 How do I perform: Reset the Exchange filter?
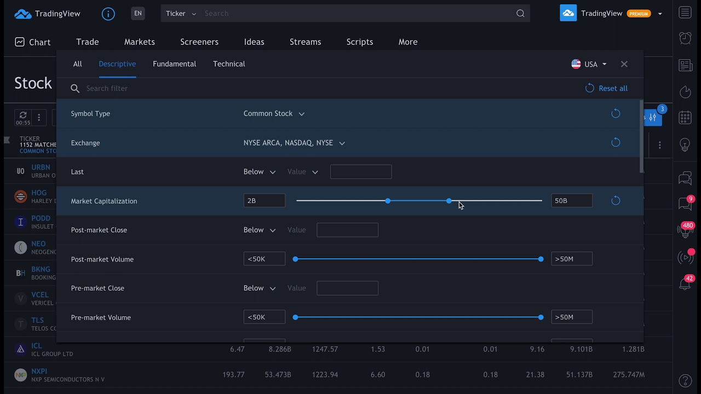pyautogui.click(x=616, y=142)
